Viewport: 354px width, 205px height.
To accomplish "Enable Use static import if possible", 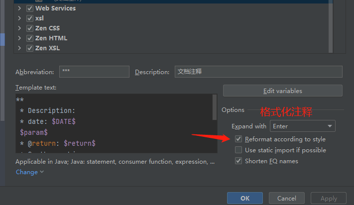I will 238,150.
